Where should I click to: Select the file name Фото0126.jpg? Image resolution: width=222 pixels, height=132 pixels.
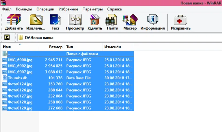pyautogui.click(x=20, y=90)
